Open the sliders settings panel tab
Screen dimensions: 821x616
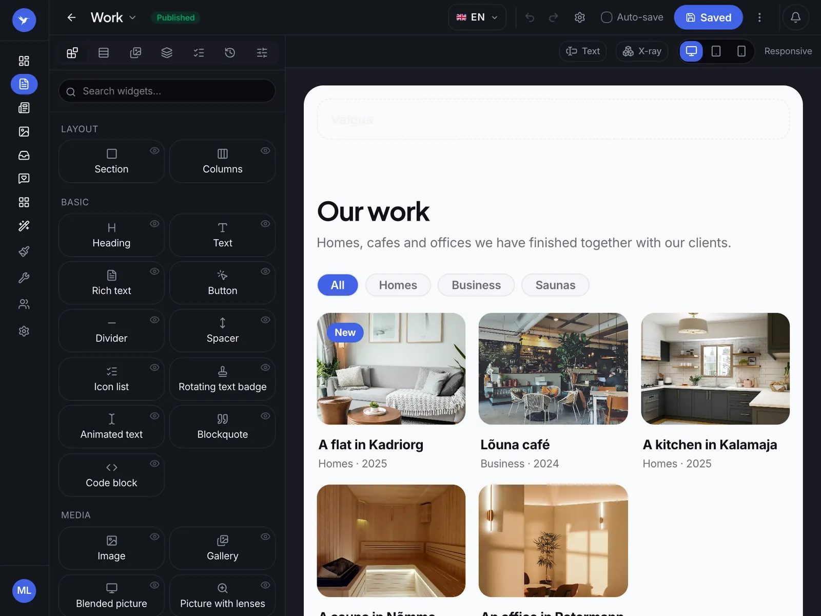[x=262, y=52]
